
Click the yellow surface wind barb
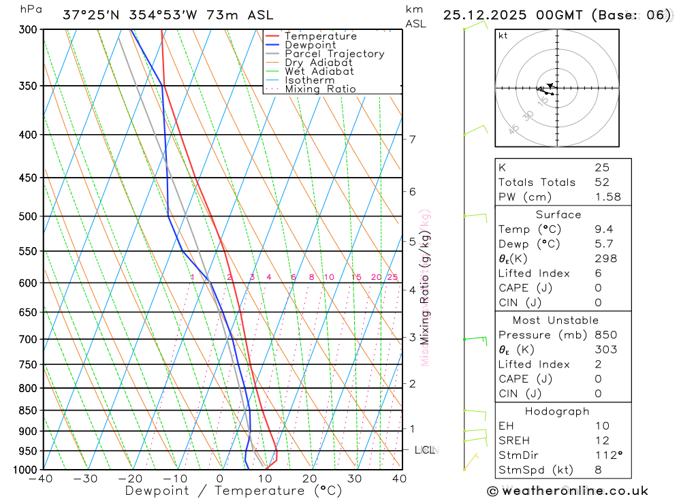coord(471,462)
